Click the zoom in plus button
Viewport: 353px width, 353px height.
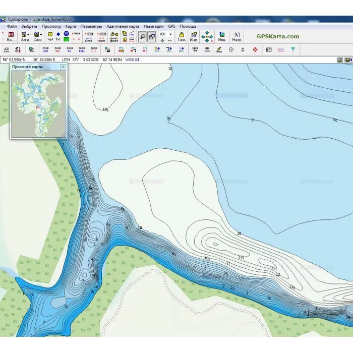[162, 40]
